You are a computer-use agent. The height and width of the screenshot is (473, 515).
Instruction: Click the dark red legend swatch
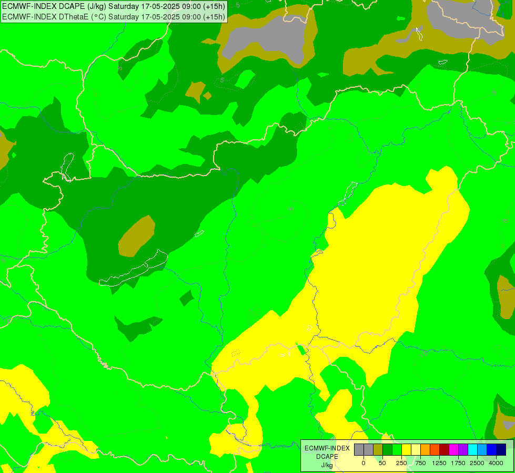point(445,450)
